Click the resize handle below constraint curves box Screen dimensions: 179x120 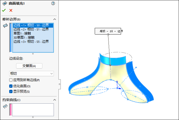tap(33, 117)
